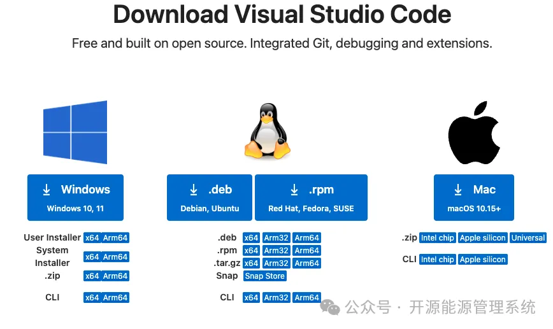
Task: Select Arm64 for Windows .zip
Action: 115,276
